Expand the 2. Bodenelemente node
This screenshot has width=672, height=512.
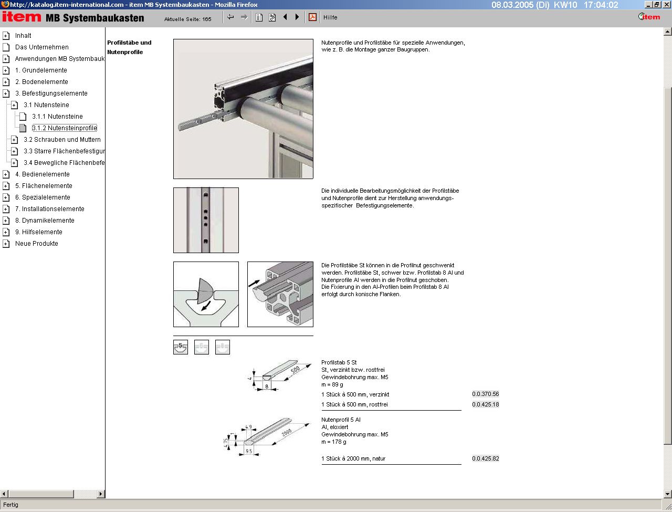[x=6, y=82]
